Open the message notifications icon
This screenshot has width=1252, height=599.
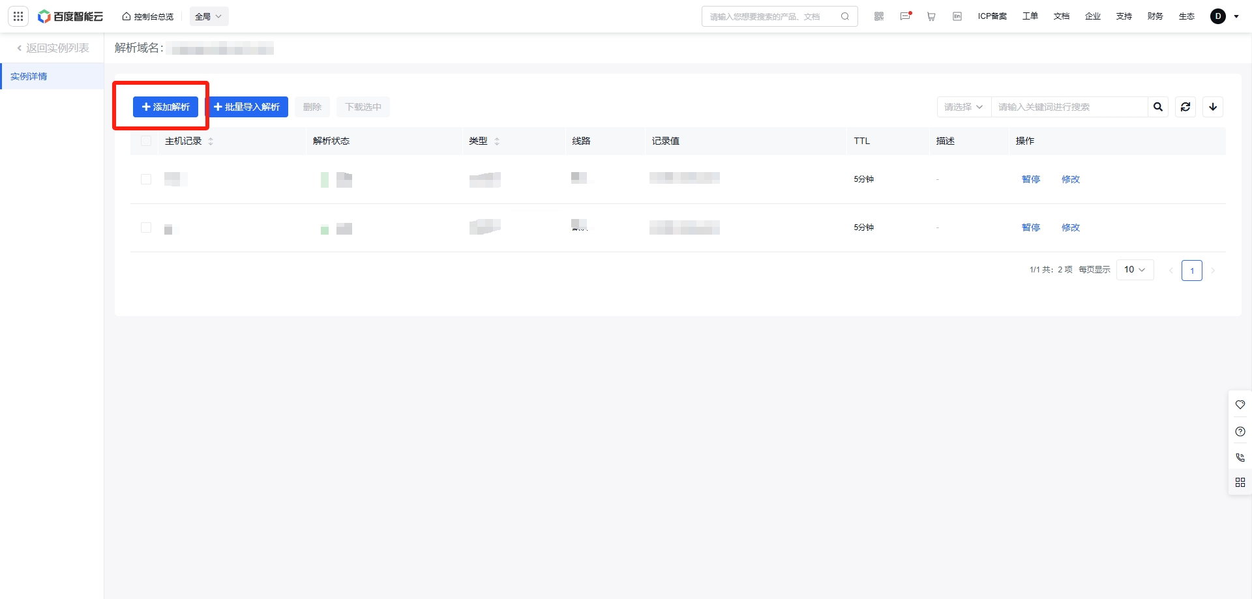[905, 16]
